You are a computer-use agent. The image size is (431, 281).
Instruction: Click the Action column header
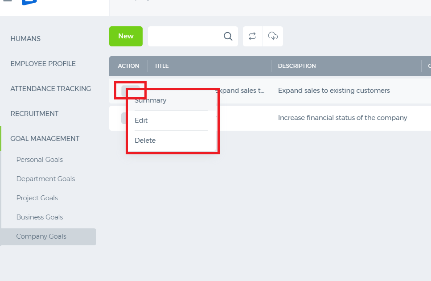[128, 66]
